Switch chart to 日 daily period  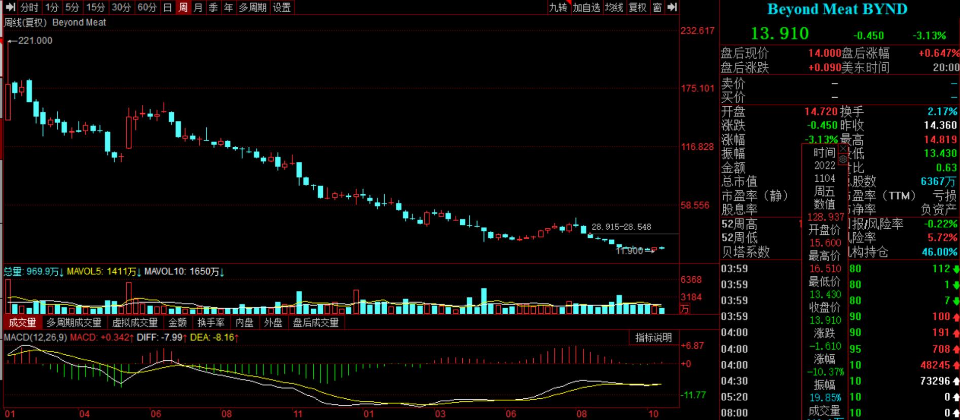tap(168, 7)
